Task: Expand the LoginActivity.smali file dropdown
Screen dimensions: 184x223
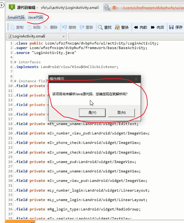Action: [x=64, y=36]
